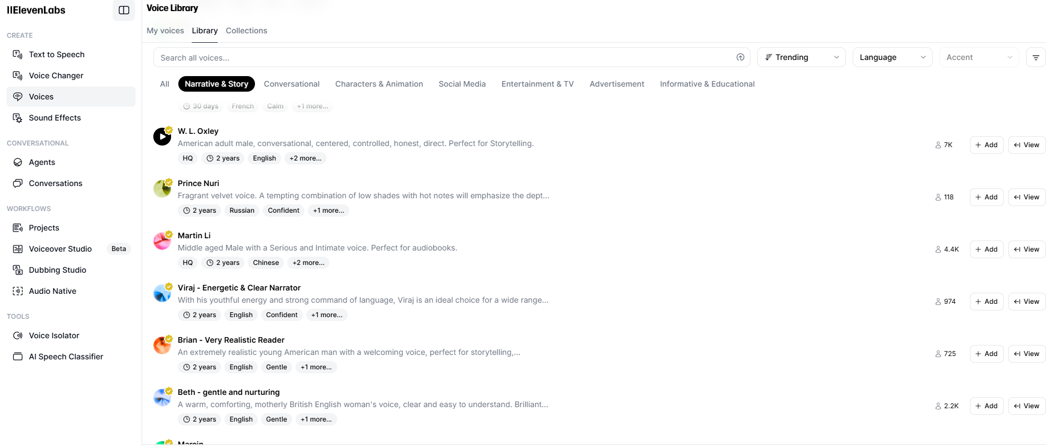The height and width of the screenshot is (446, 1046).
Task: Collapse the sidebar using the panel icon
Action: point(124,10)
